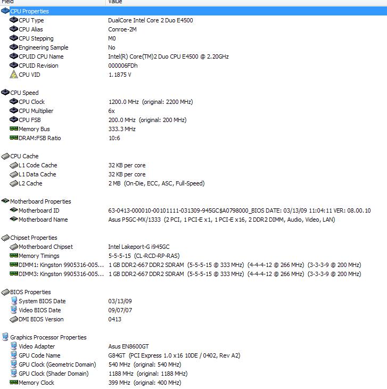Click the Value column header
Viewport: 387px width, 389px height.
tap(246, 2)
